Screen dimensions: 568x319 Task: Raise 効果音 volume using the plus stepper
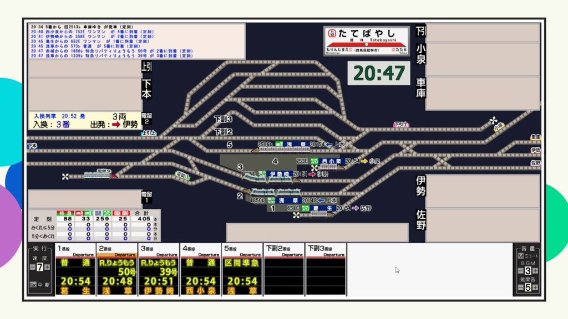(x=536, y=287)
